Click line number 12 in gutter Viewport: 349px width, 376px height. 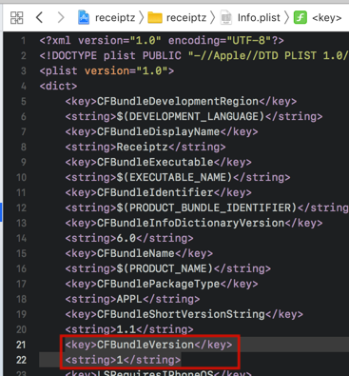[21, 208]
